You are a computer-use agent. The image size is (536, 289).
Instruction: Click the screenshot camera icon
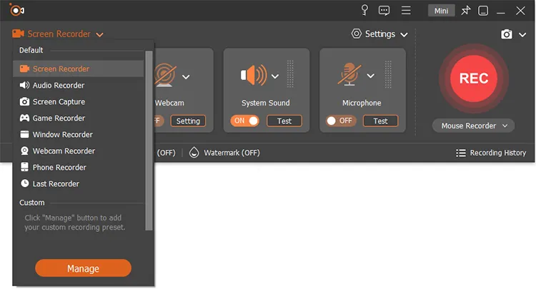[x=506, y=34]
